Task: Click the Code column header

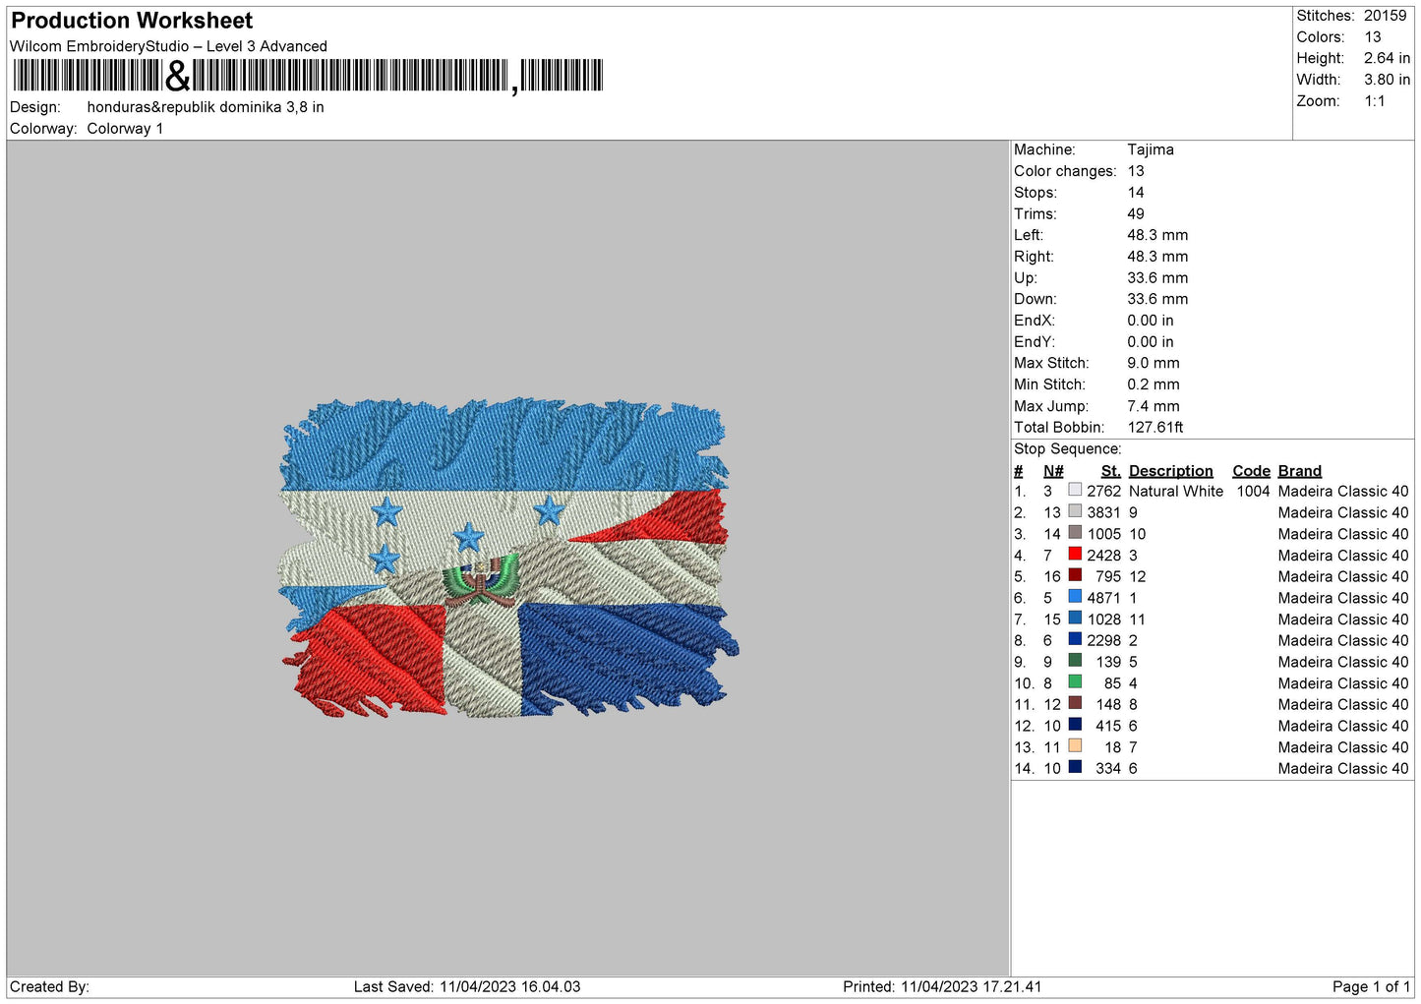Action: (1251, 471)
